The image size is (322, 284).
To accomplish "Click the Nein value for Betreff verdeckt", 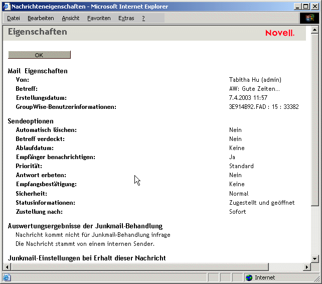I will tap(235, 139).
